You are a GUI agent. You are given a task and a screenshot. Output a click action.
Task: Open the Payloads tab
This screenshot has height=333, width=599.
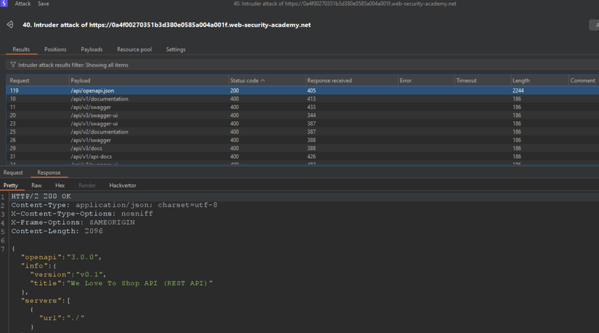[x=91, y=49]
